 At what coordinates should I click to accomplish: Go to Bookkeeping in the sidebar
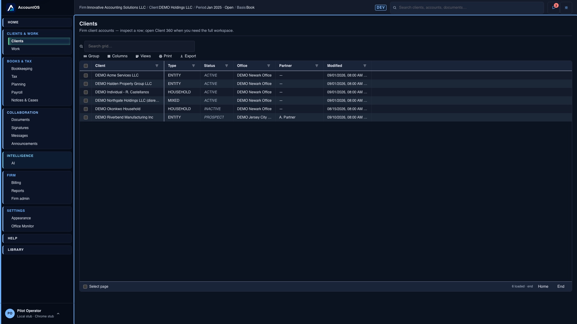click(22, 69)
